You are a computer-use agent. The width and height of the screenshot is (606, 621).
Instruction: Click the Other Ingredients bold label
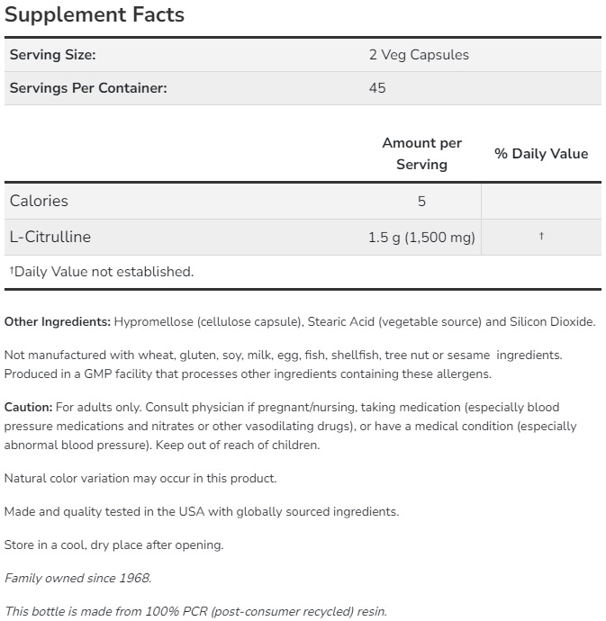click(58, 322)
